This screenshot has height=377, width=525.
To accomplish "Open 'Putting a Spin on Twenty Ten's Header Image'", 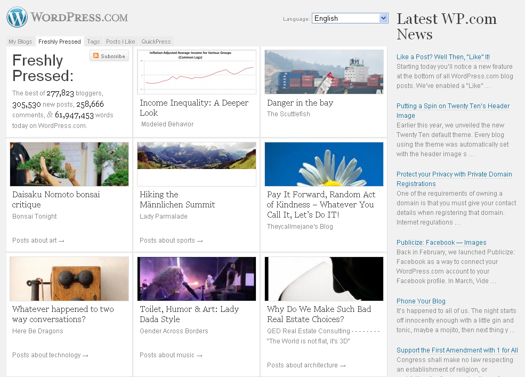I will pyautogui.click(x=453, y=110).
